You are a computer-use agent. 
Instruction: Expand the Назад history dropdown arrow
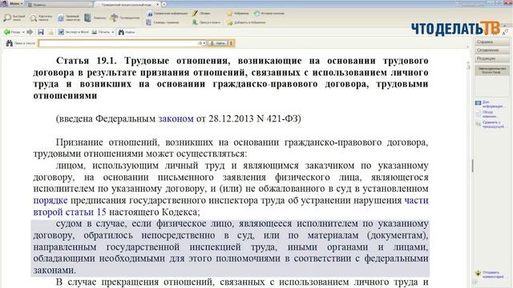point(23,32)
